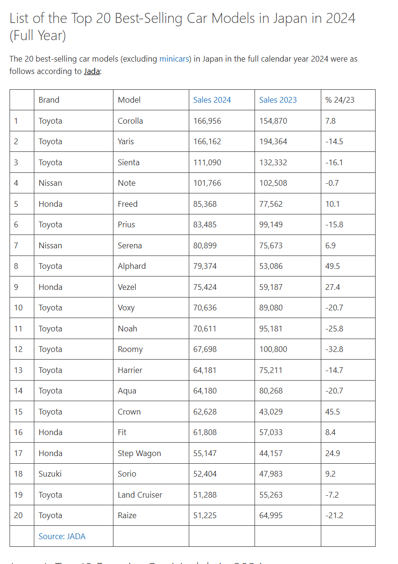Select the Corolla model cell
This screenshot has width=398, height=564.
click(151, 121)
